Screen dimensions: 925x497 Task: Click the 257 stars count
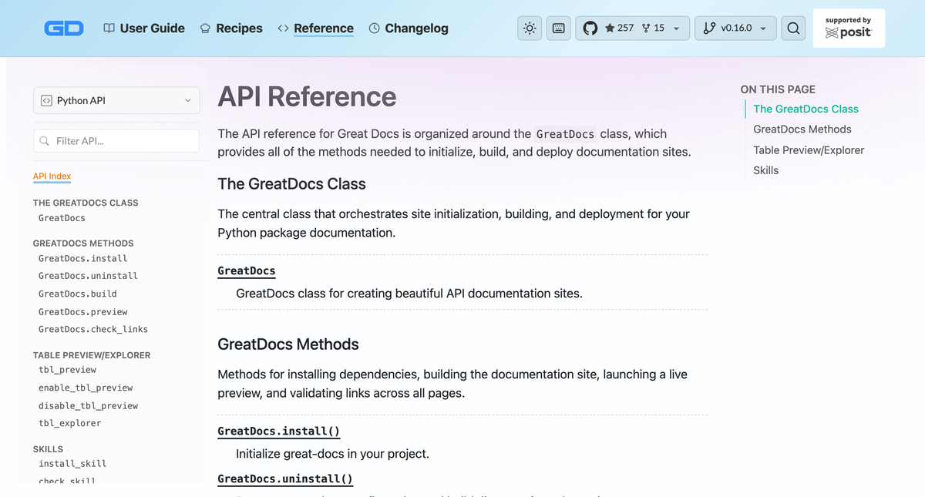click(x=620, y=29)
